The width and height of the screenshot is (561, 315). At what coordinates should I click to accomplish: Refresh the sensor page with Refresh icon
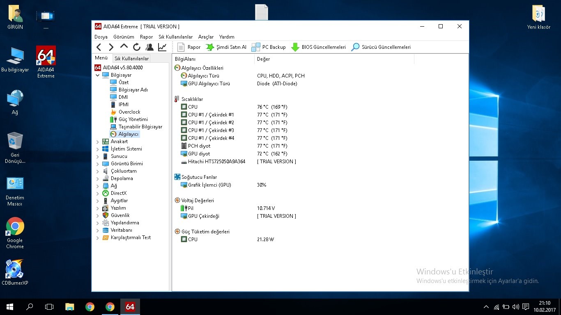(x=137, y=47)
